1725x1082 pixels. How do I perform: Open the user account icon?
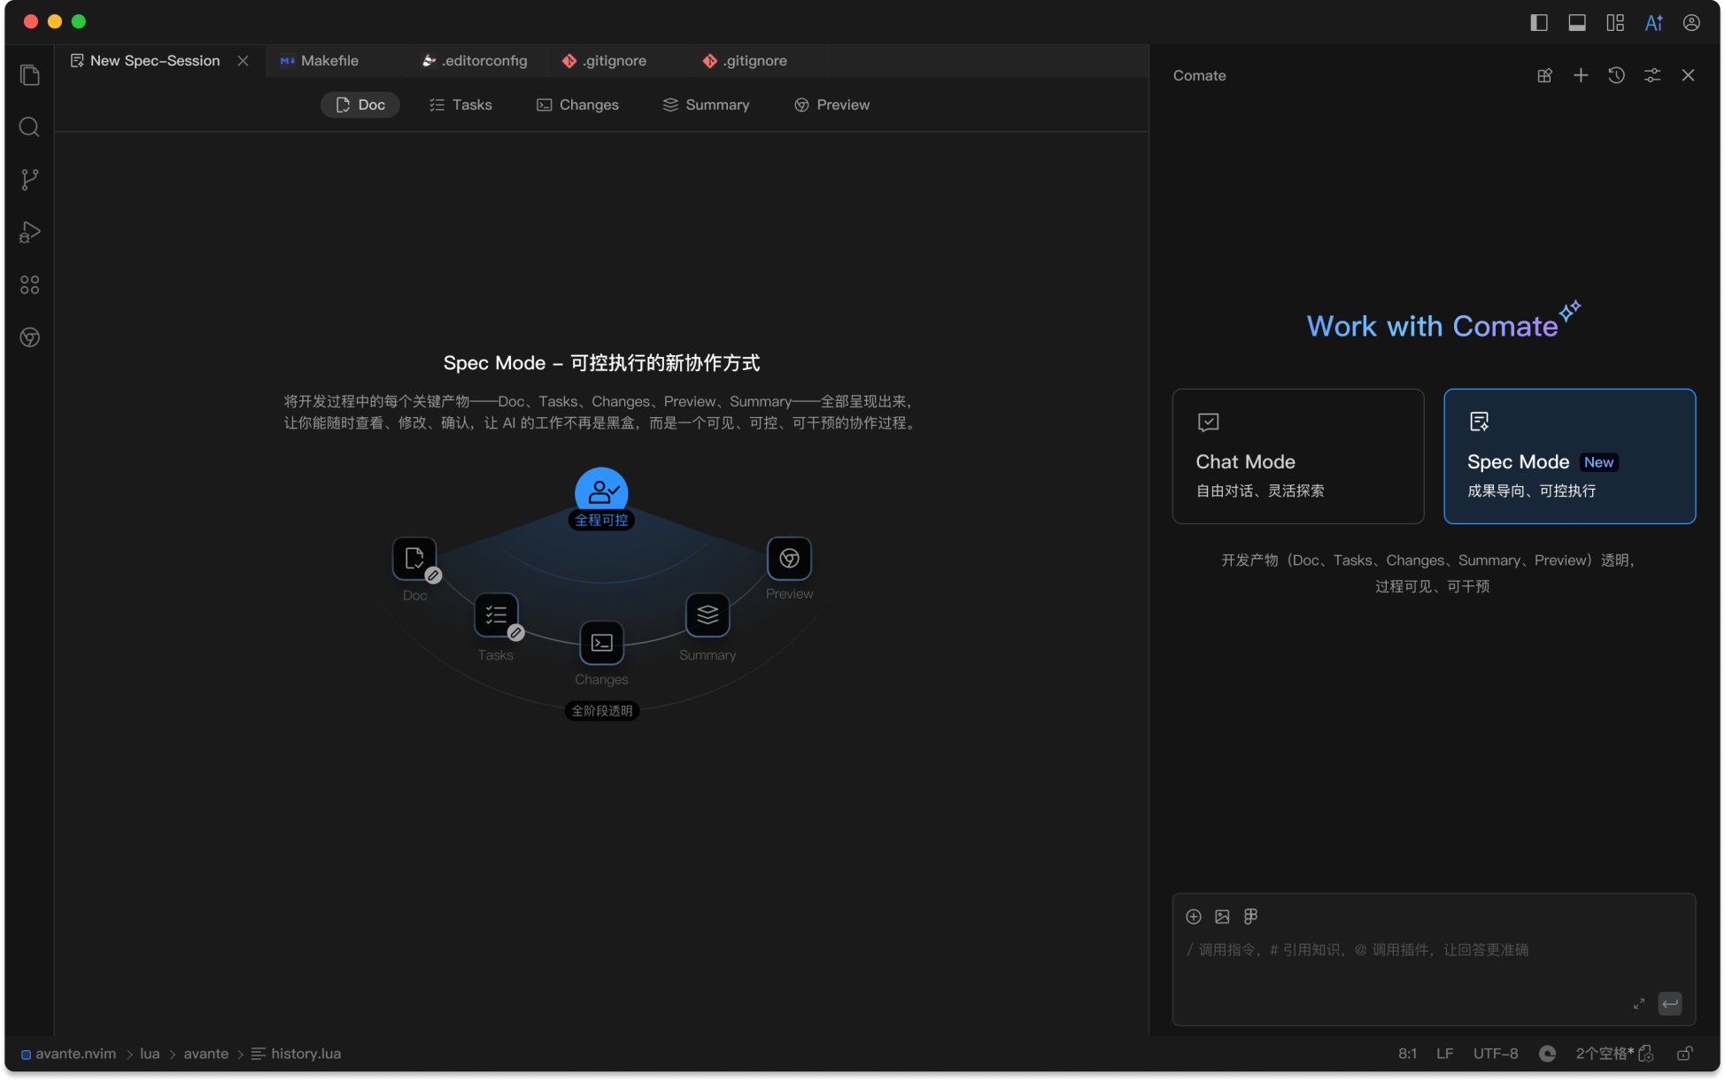pyautogui.click(x=1691, y=22)
